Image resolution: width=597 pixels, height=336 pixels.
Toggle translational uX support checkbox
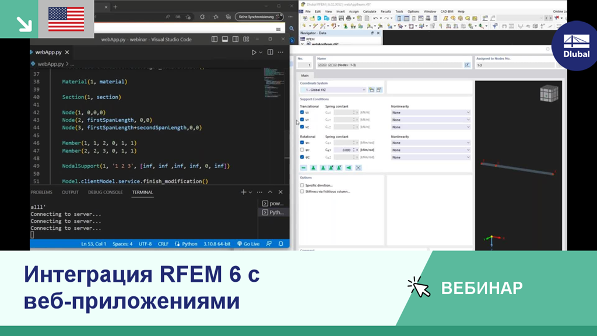click(302, 113)
